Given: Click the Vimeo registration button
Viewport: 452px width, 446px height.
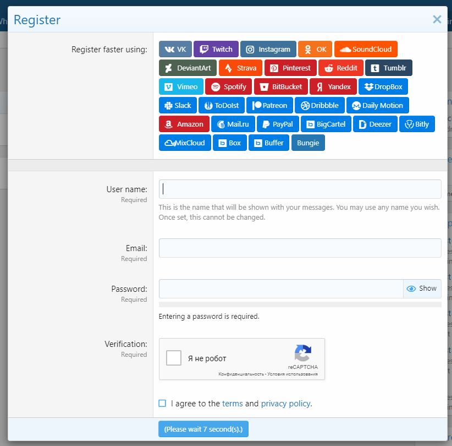Looking at the screenshot, I should click(181, 87).
